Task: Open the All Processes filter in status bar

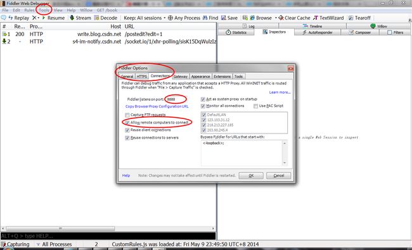Action: (x=54, y=244)
